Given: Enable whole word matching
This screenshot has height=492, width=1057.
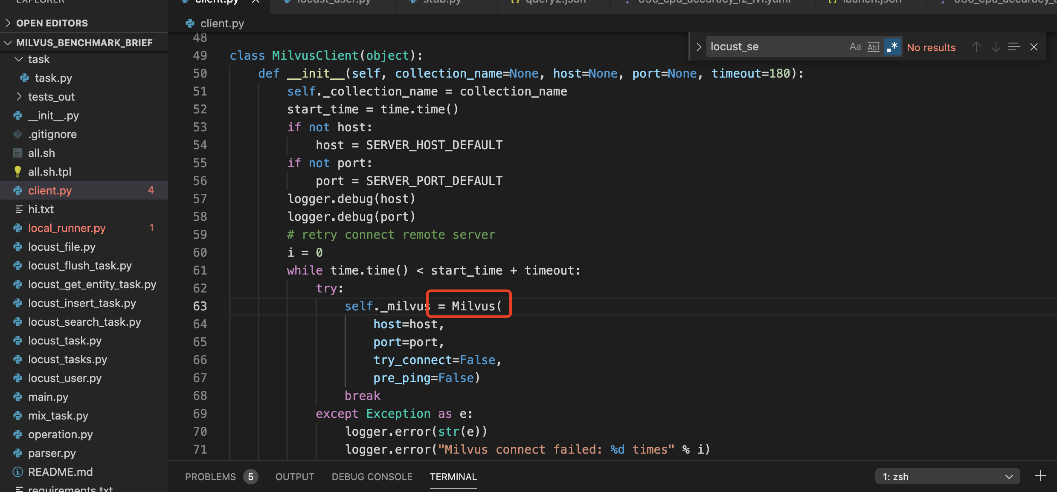Looking at the screenshot, I should pyautogui.click(x=873, y=47).
